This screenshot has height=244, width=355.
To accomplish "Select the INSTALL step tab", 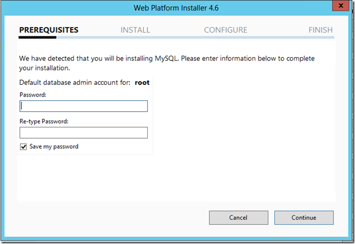I will 135,30.
